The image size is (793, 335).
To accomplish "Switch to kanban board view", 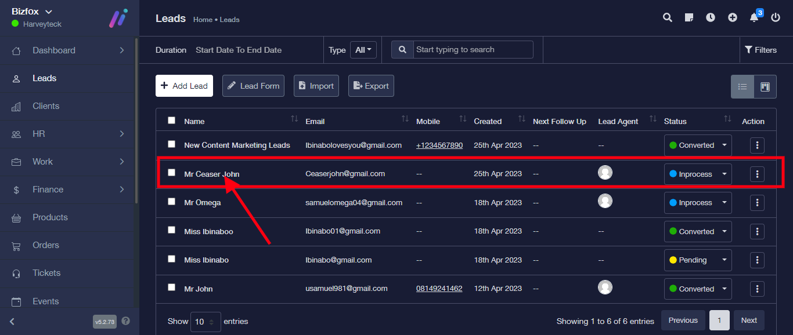I will coord(765,87).
